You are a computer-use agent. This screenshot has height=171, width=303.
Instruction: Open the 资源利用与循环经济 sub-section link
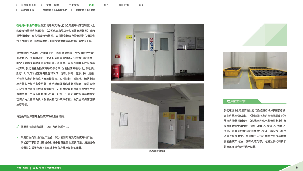(85, 10)
